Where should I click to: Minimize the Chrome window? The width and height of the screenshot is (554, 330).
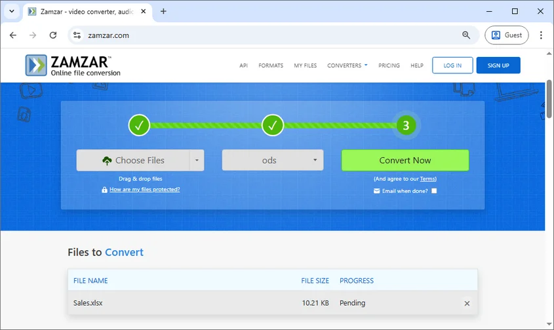click(489, 11)
